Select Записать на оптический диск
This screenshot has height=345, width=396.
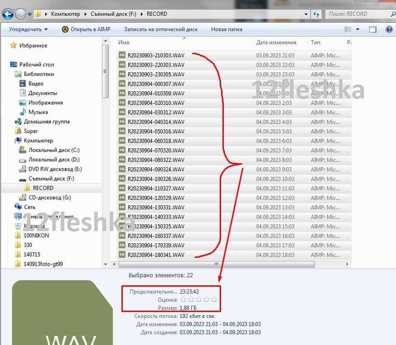[161, 29]
